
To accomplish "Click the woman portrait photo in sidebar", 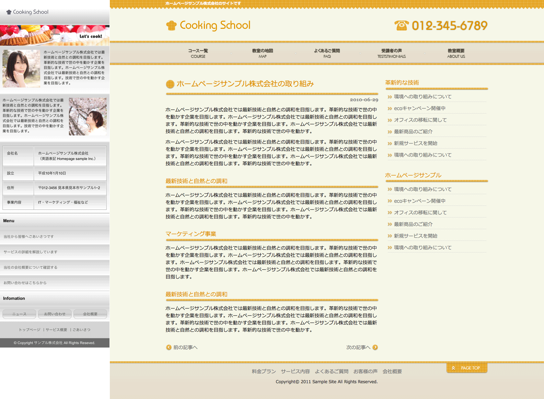I will [x=21, y=69].
